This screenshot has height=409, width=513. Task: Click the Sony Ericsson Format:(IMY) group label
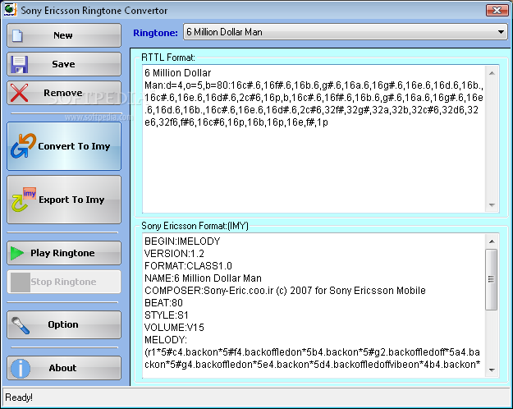tap(195, 226)
